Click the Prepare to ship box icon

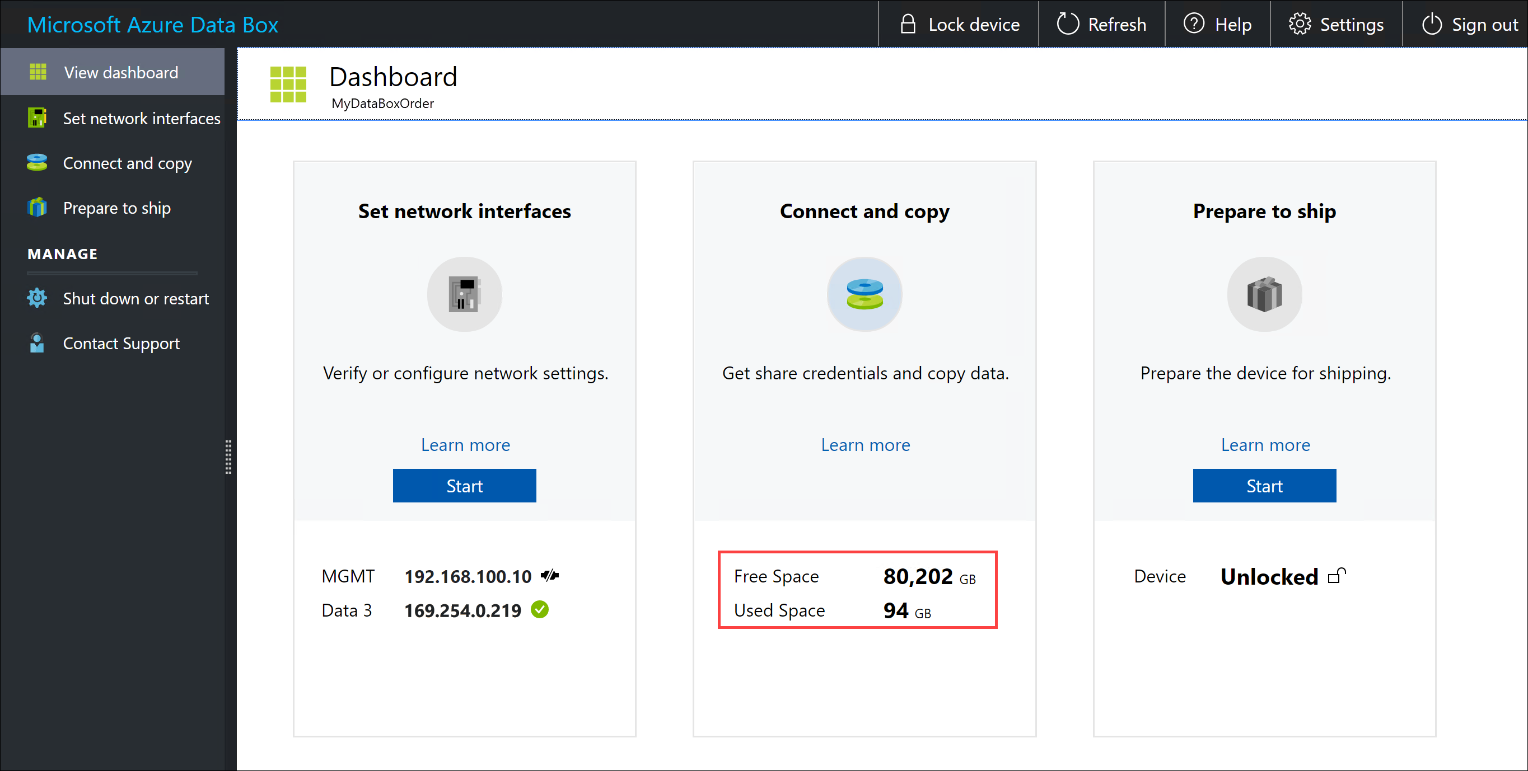pos(1263,295)
